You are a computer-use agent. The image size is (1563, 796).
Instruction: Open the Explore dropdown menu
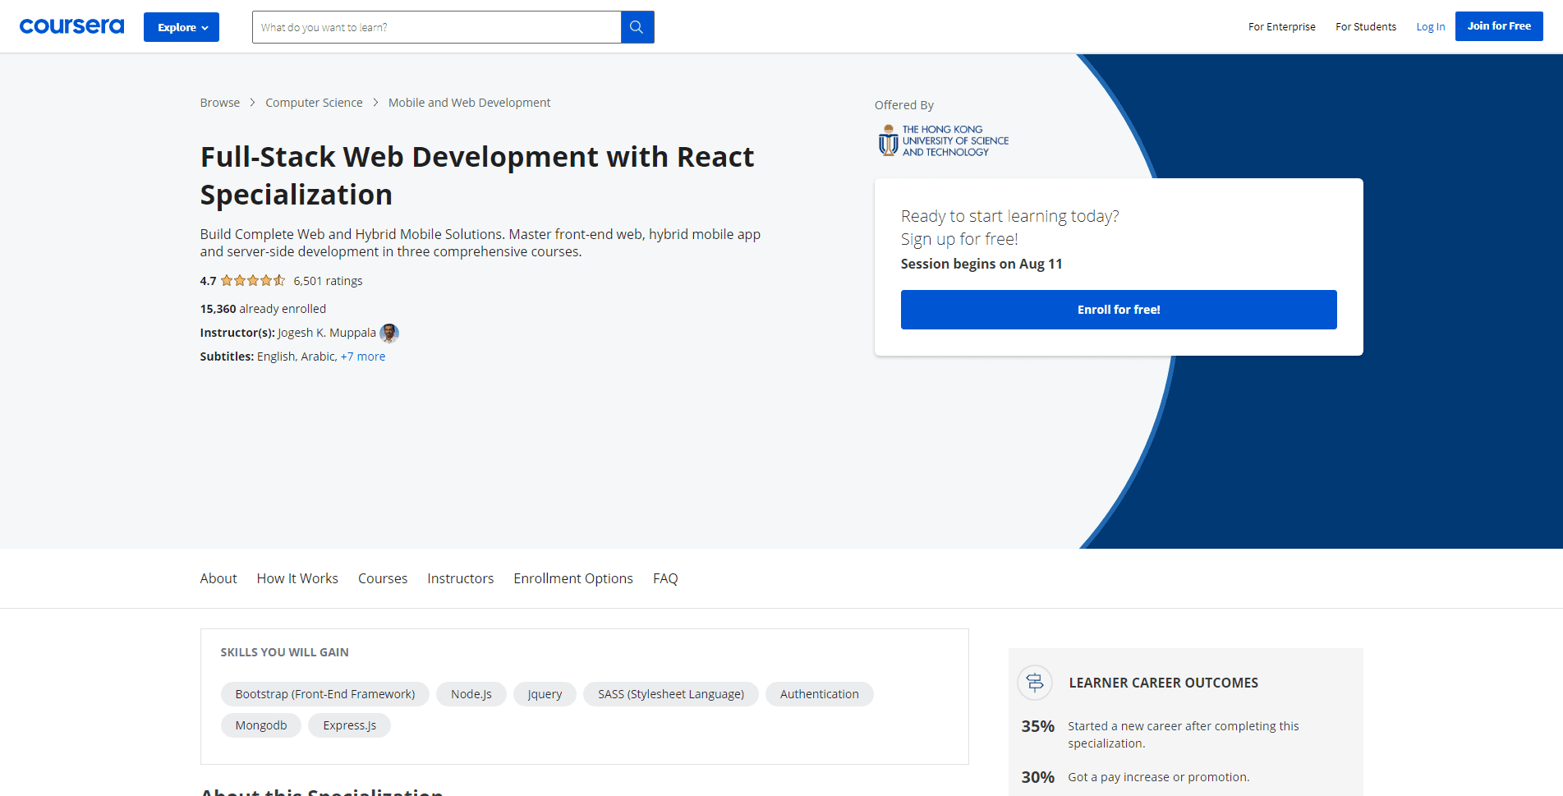click(x=181, y=26)
